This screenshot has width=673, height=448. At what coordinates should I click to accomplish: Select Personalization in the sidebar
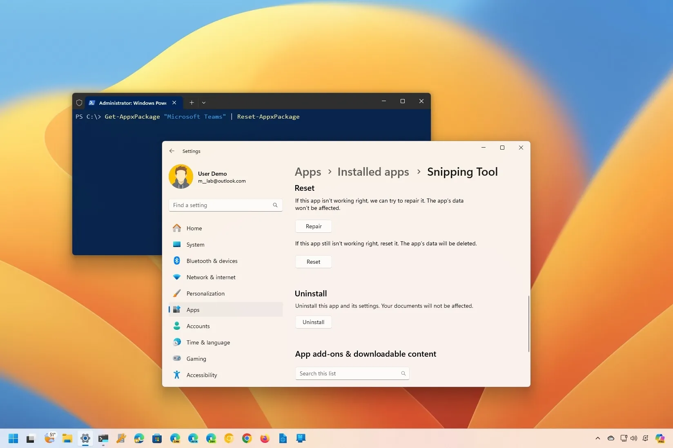point(205,294)
